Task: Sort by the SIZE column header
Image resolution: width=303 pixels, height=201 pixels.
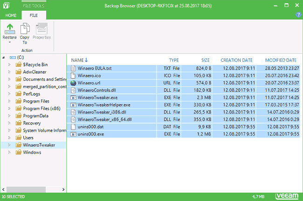Action: (206, 60)
